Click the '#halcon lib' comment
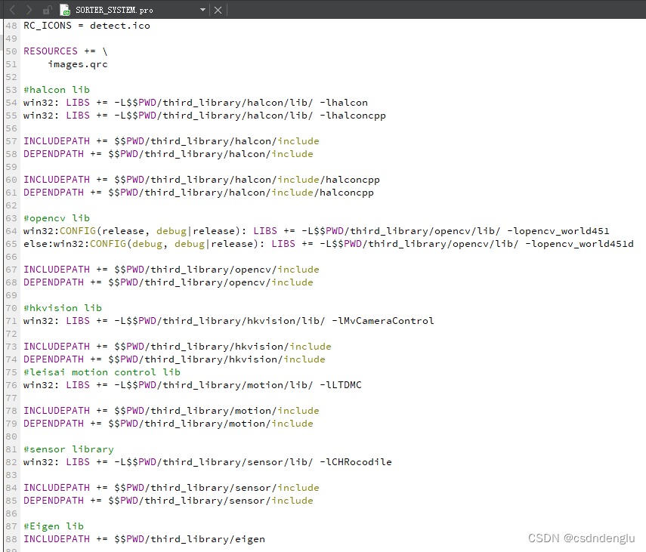 [x=57, y=90]
